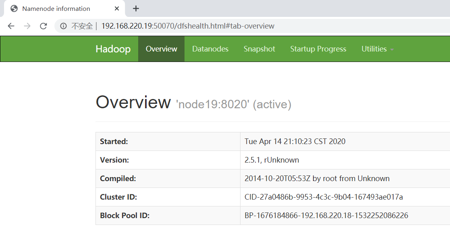Viewport: 450px width, 233px height.
Task: Click the Overview page heading
Action: pyautogui.click(x=133, y=102)
